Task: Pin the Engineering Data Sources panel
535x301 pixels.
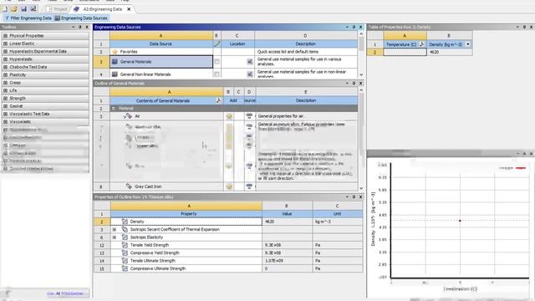Action: coord(354,27)
